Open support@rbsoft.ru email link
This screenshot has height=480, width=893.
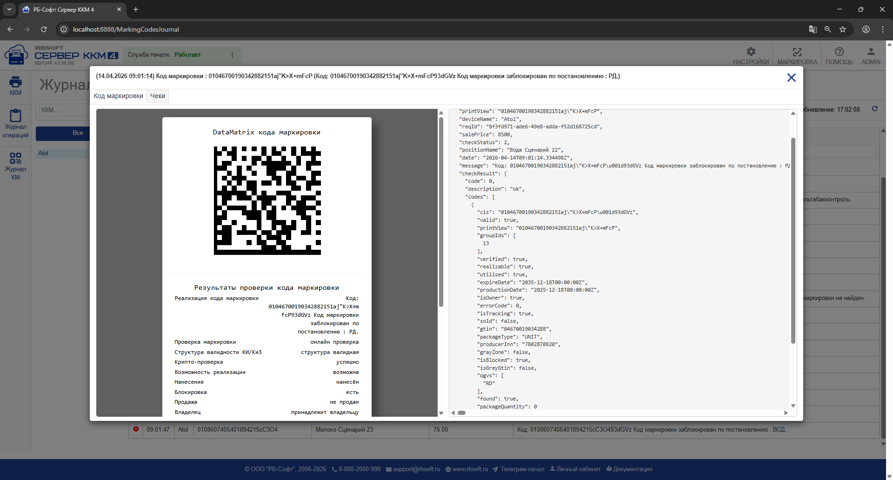click(413, 469)
